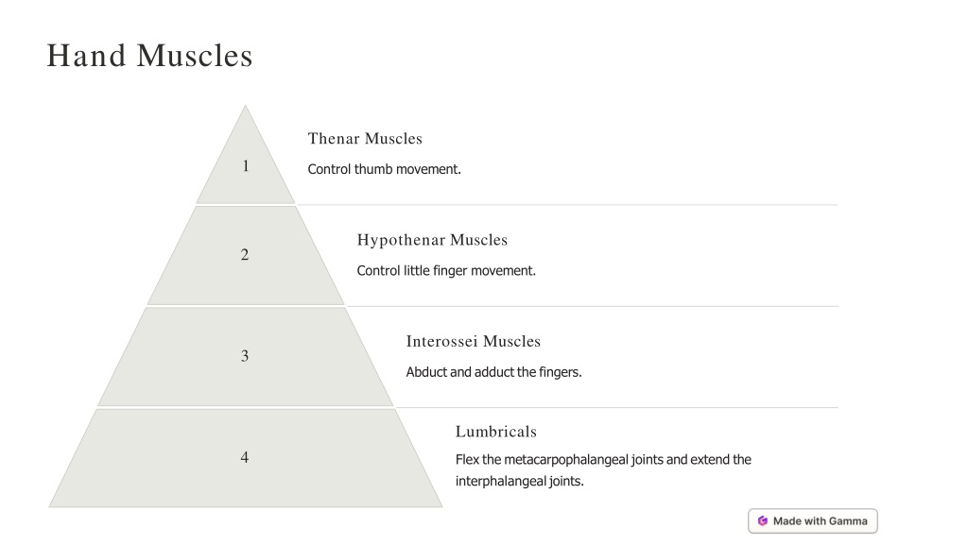Click Flex the metacarpophalangeal joints description

(x=603, y=470)
